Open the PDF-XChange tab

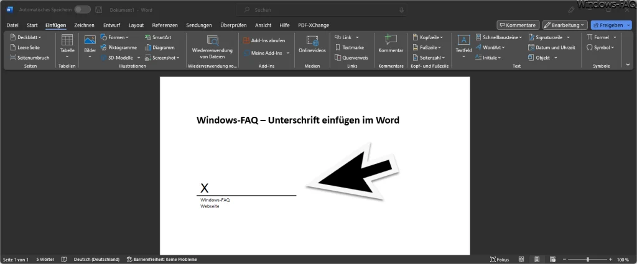[314, 25]
